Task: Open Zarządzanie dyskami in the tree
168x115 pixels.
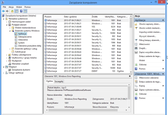Action: tap(21, 70)
